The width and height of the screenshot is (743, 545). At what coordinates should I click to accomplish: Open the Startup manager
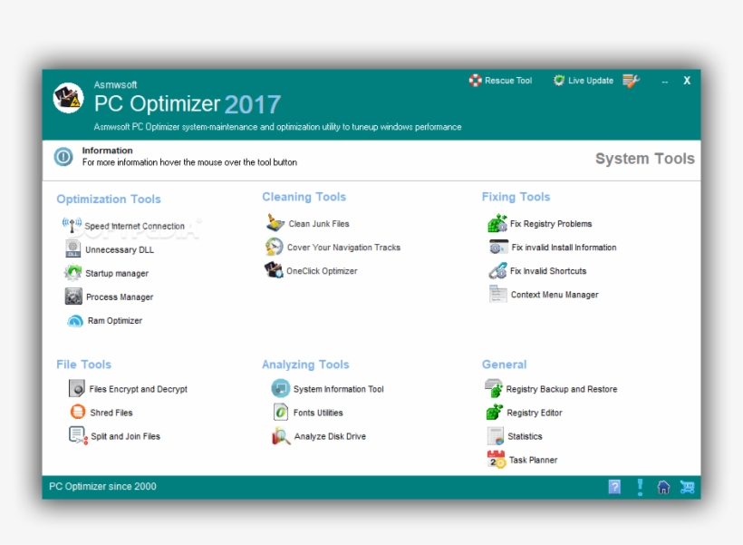pos(116,273)
